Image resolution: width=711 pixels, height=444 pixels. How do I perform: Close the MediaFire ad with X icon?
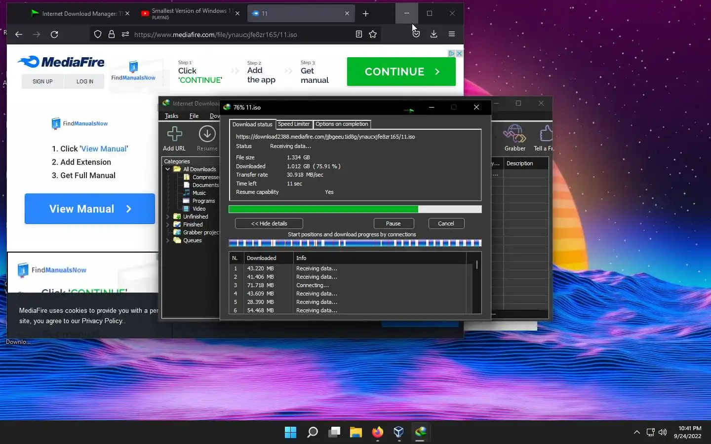[459, 53]
